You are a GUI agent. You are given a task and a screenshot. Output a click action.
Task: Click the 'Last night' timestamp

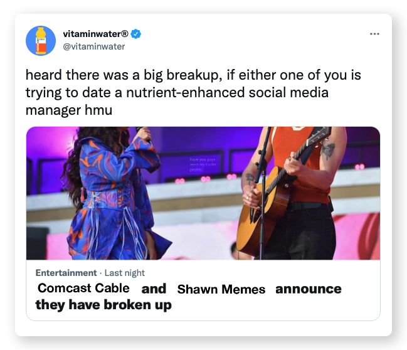[x=125, y=273]
